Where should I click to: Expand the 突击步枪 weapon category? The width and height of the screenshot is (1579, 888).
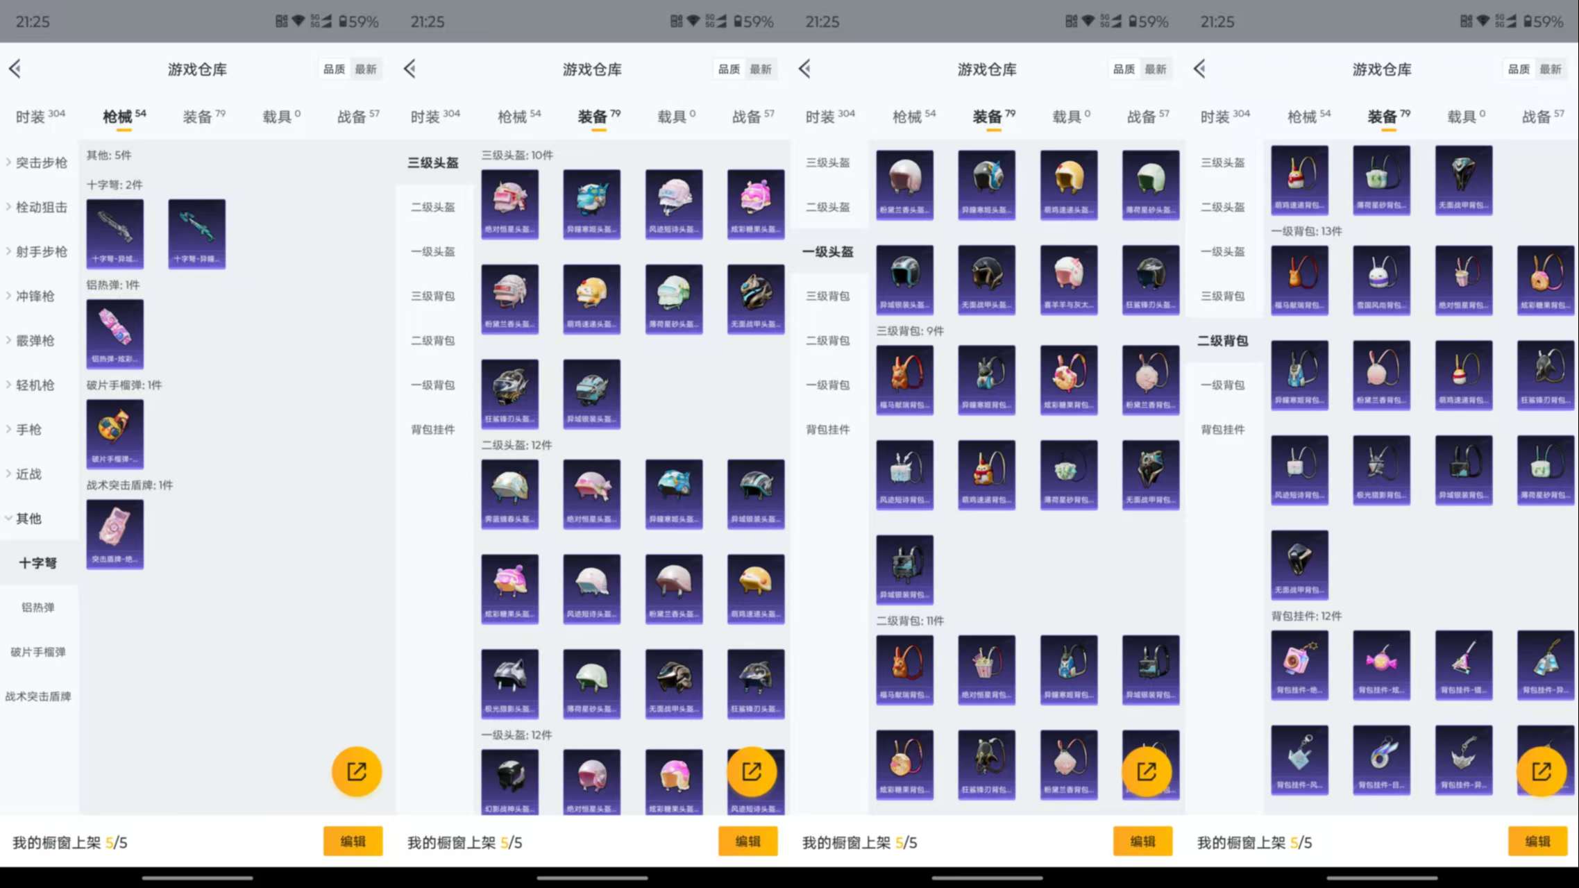pos(40,162)
